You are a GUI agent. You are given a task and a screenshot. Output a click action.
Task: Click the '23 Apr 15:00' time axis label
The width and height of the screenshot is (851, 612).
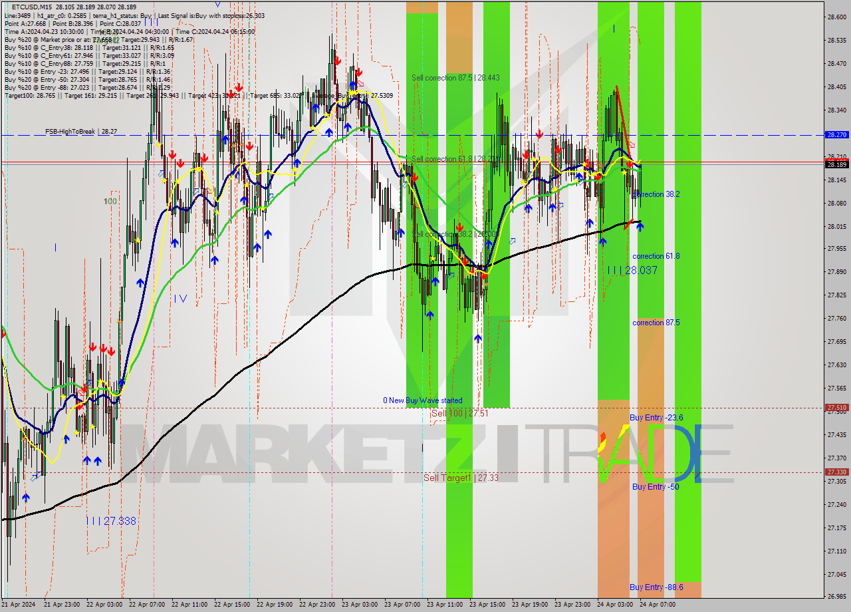click(x=487, y=605)
